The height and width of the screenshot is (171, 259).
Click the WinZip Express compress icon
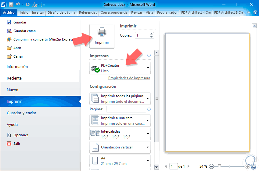pos(9,39)
